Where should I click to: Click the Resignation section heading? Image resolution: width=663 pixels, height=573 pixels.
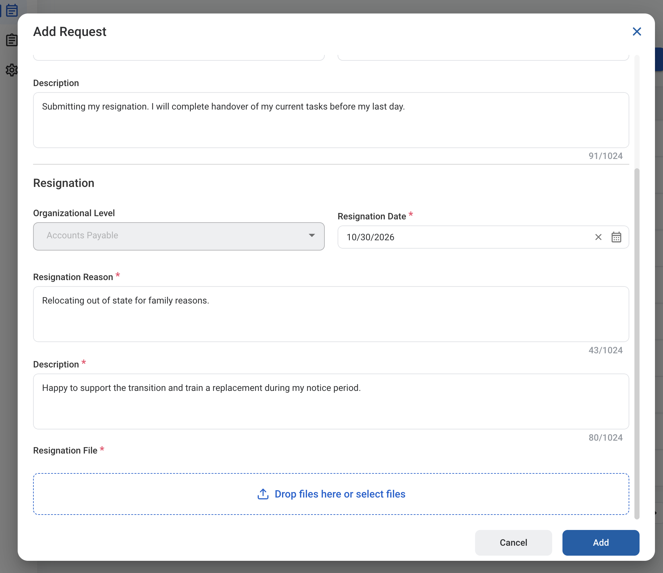pos(64,183)
